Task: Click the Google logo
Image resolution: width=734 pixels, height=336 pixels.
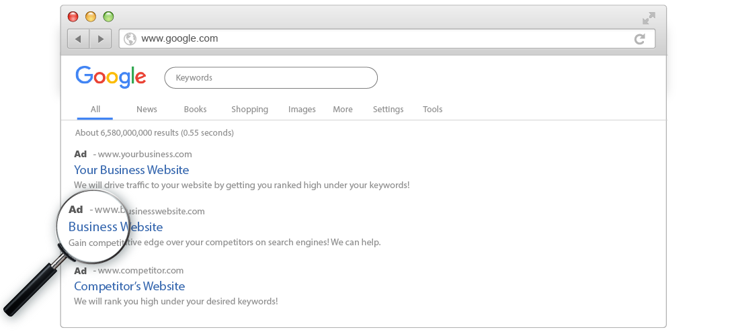Action: point(111,77)
